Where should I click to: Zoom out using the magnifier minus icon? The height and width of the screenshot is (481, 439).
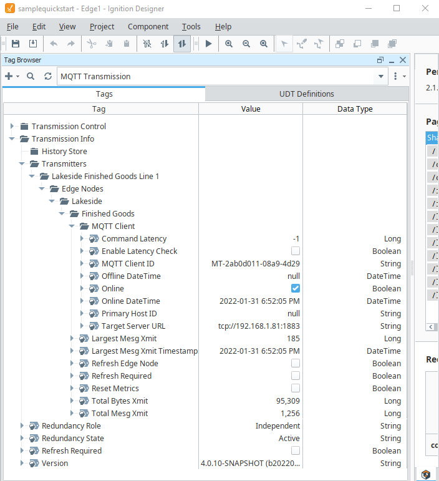click(x=246, y=44)
